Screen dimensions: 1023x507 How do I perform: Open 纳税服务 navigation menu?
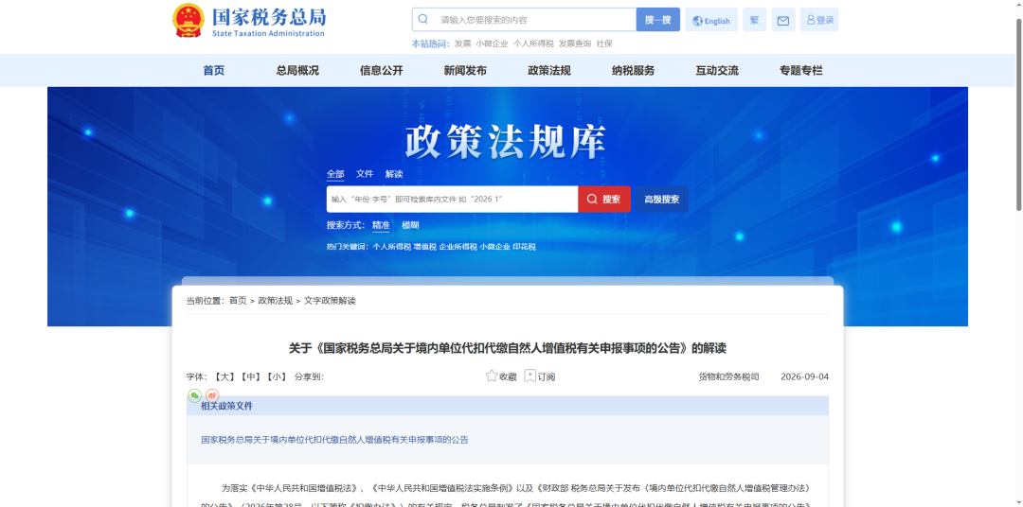[633, 70]
